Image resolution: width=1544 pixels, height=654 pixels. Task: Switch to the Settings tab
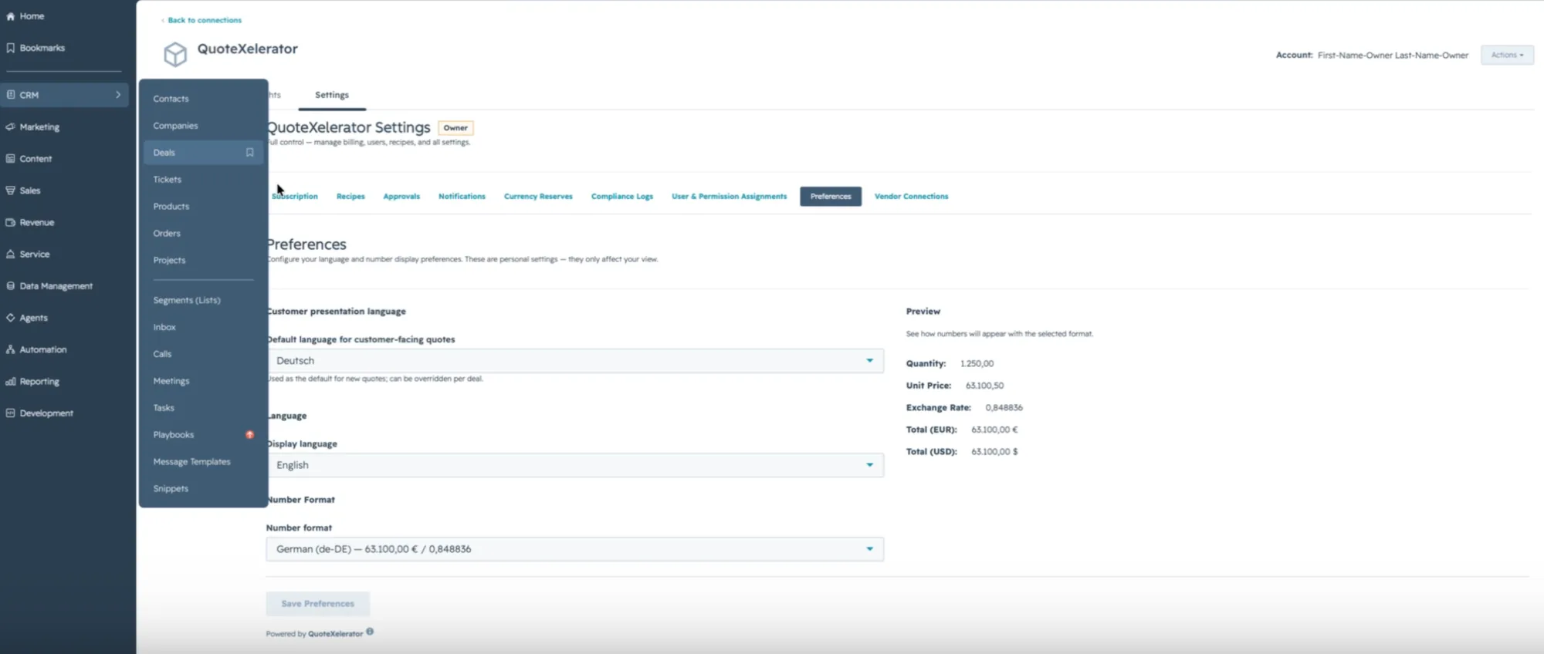click(332, 95)
